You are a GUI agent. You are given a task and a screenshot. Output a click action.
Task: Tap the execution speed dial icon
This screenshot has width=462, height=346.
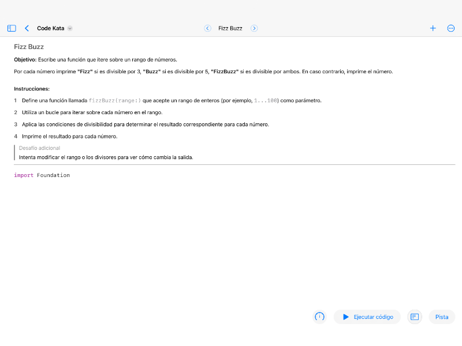(319, 317)
